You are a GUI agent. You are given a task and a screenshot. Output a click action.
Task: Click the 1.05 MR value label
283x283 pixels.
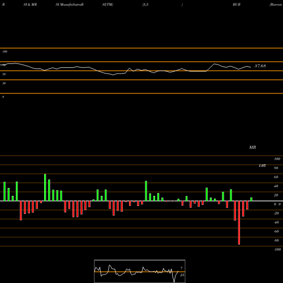point(262,166)
